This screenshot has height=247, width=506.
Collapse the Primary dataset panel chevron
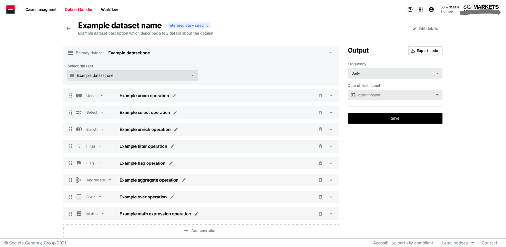(331, 53)
